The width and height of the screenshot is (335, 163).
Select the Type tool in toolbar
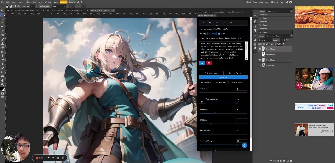coord(3,64)
